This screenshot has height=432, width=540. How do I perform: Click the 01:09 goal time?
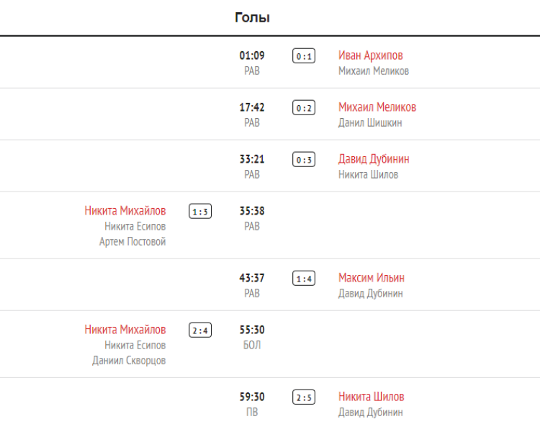click(252, 55)
